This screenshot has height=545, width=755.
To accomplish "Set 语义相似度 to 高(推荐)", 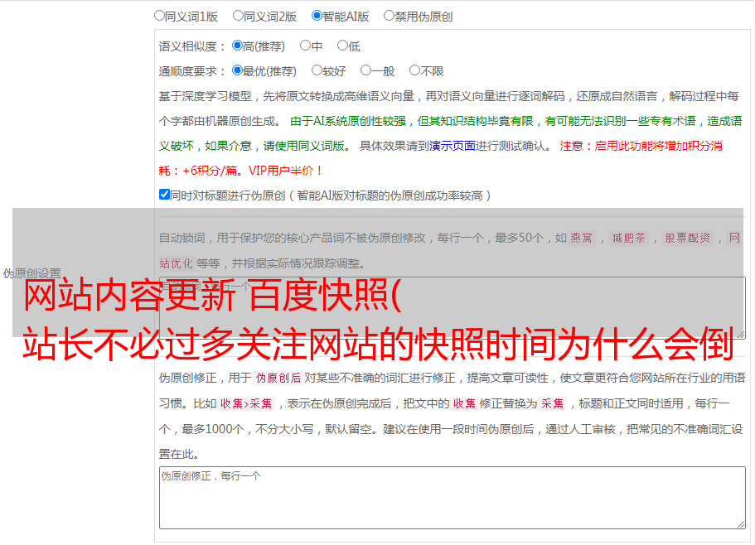I will point(237,46).
